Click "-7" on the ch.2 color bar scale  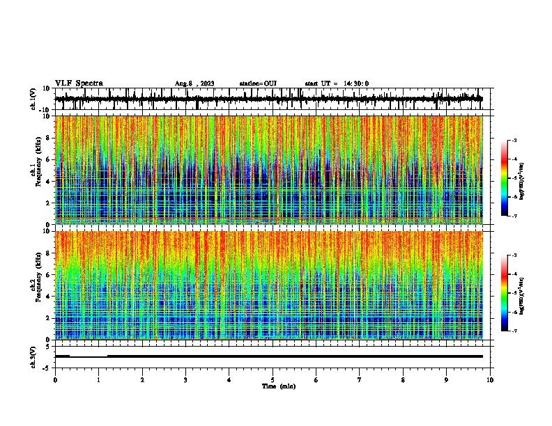[514, 331]
